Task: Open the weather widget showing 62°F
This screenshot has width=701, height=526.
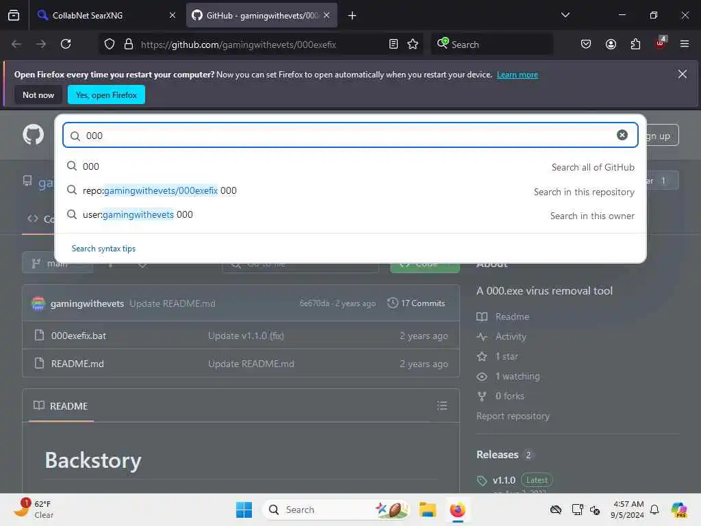Action: (x=34, y=509)
